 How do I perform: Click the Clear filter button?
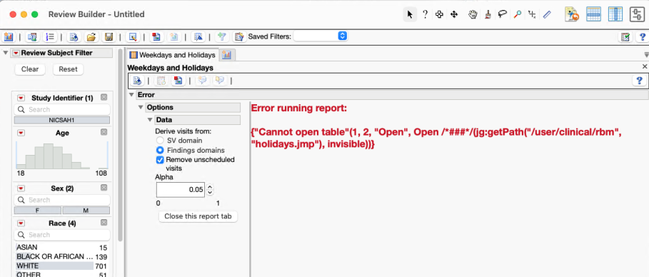click(x=30, y=69)
